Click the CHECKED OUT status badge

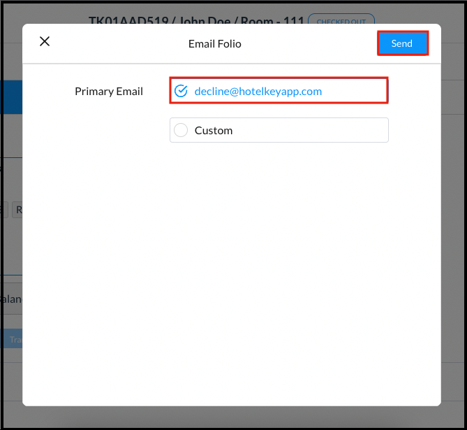pyautogui.click(x=341, y=21)
